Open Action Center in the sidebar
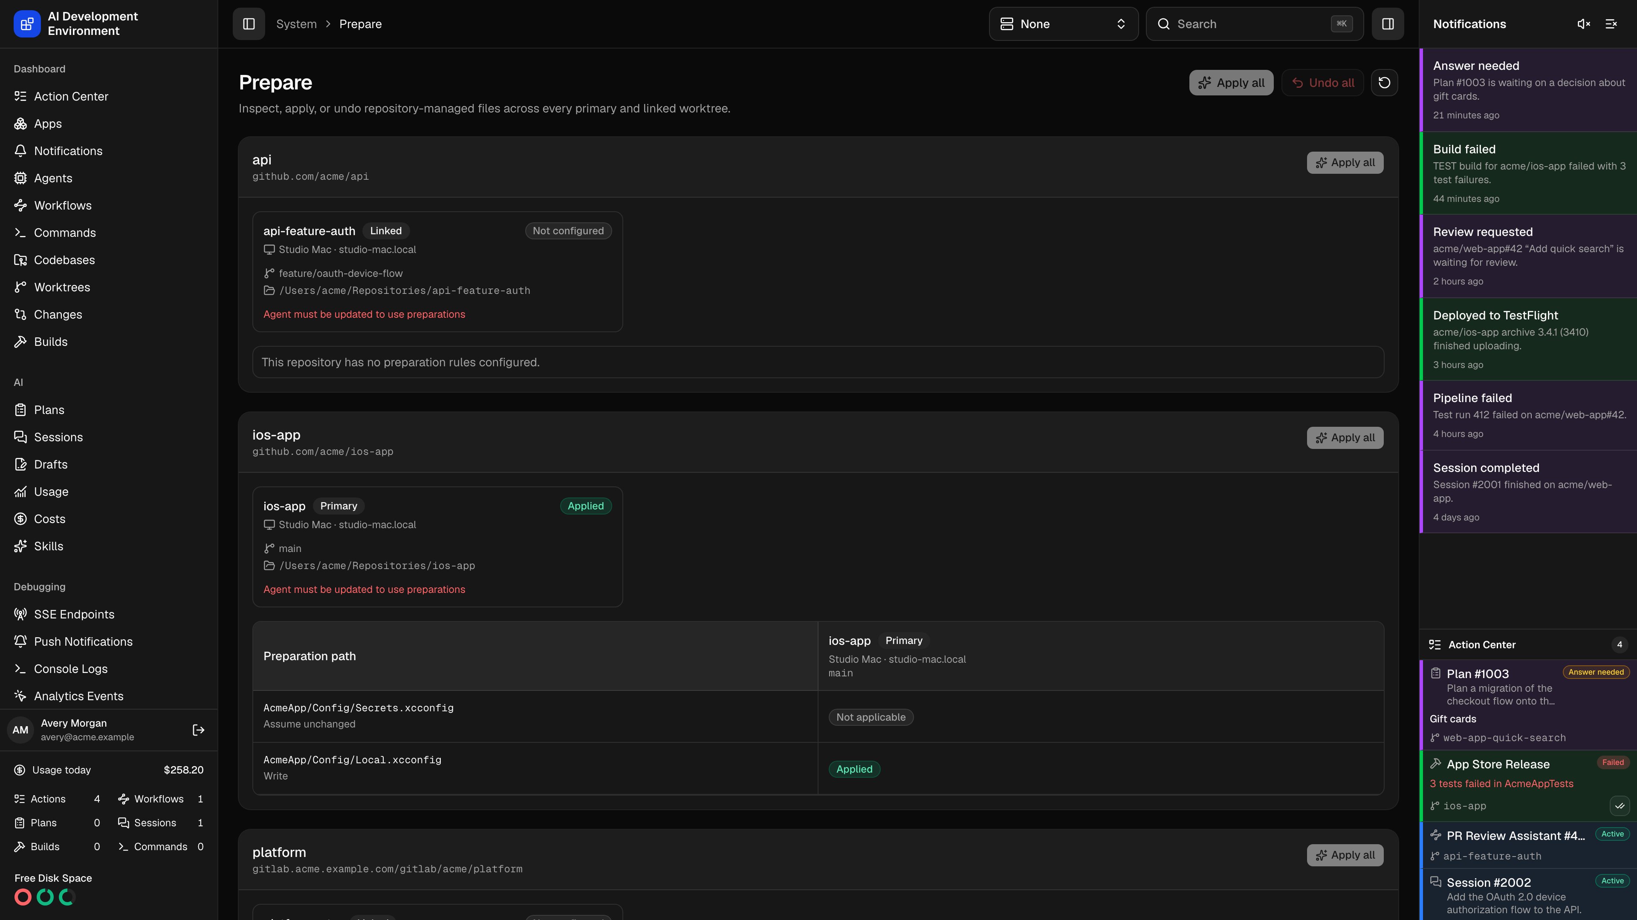 tap(109, 96)
